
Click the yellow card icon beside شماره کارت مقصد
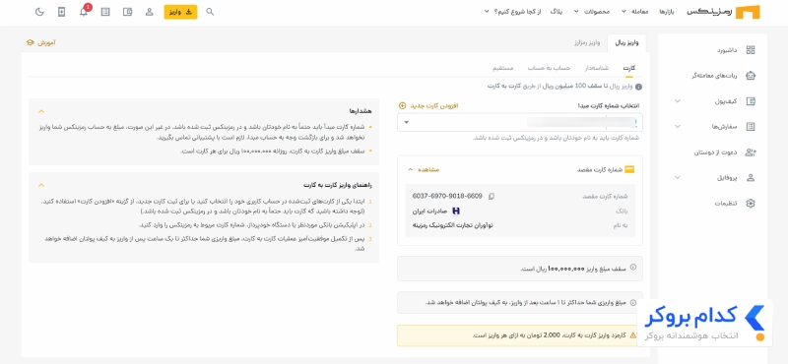[x=629, y=169]
